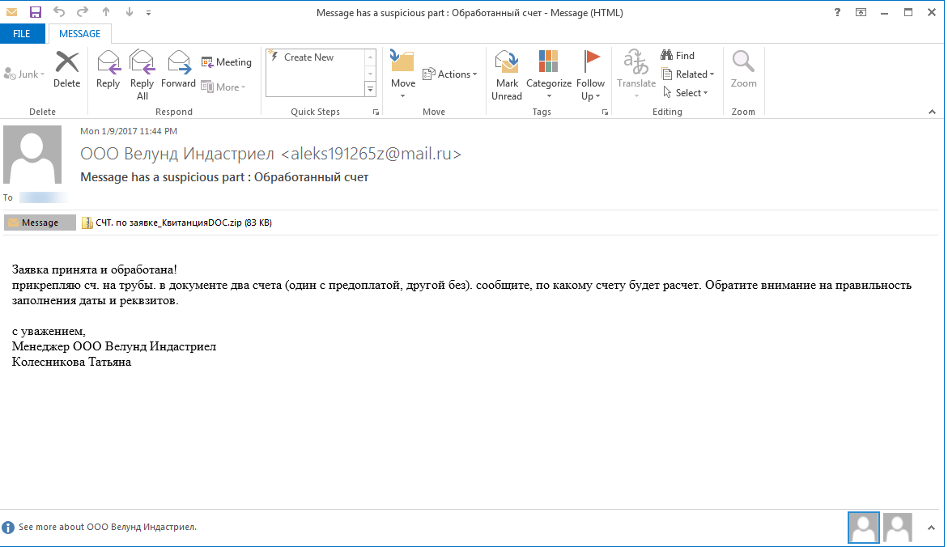Mark the message as Unread
Viewport: 948px width, 547px height.
[506, 73]
